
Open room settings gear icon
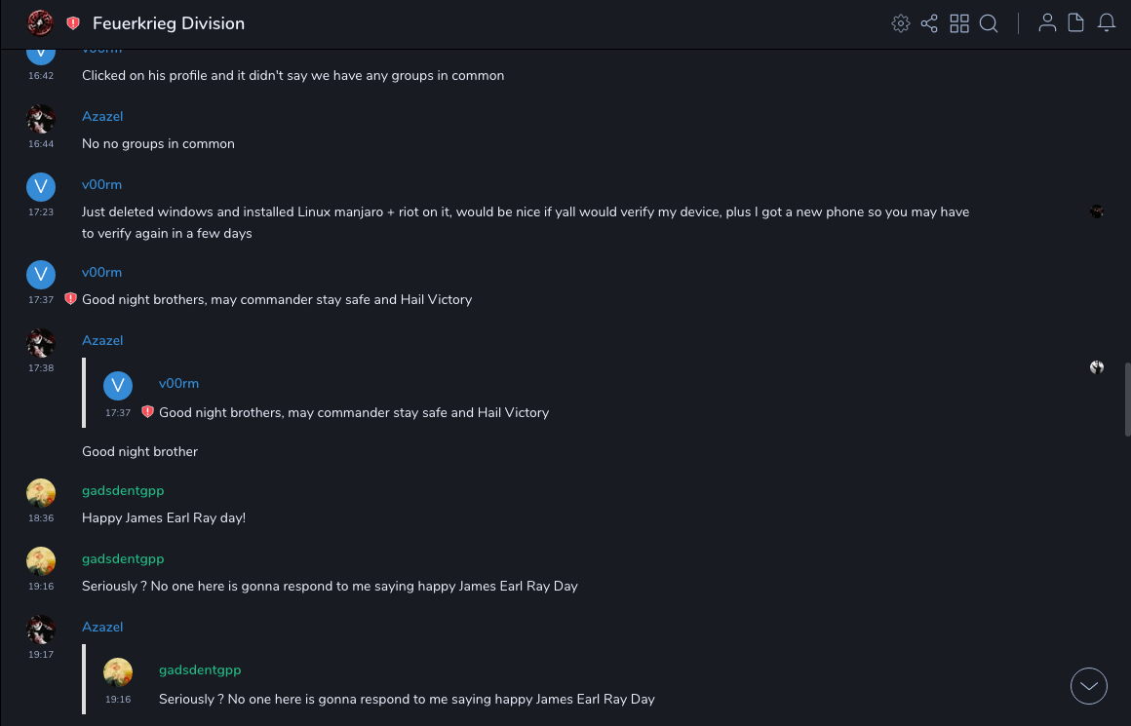coord(901,23)
